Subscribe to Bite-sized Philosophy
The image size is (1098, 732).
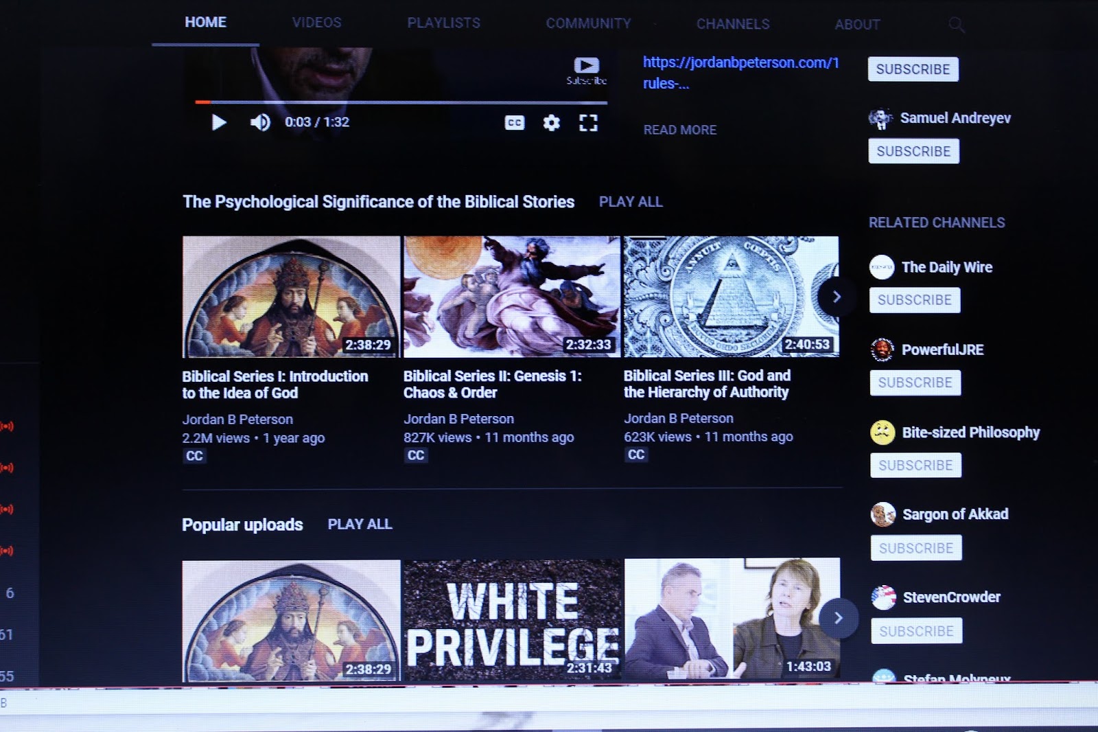click(x=916, y=465)
